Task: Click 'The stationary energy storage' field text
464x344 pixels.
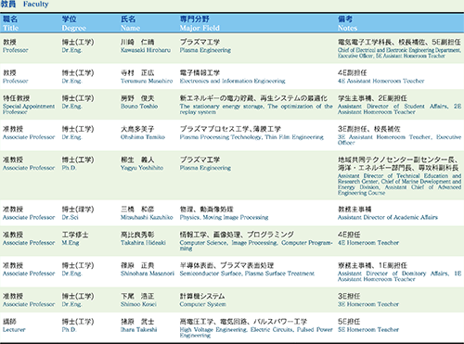Action: [256, 109]
